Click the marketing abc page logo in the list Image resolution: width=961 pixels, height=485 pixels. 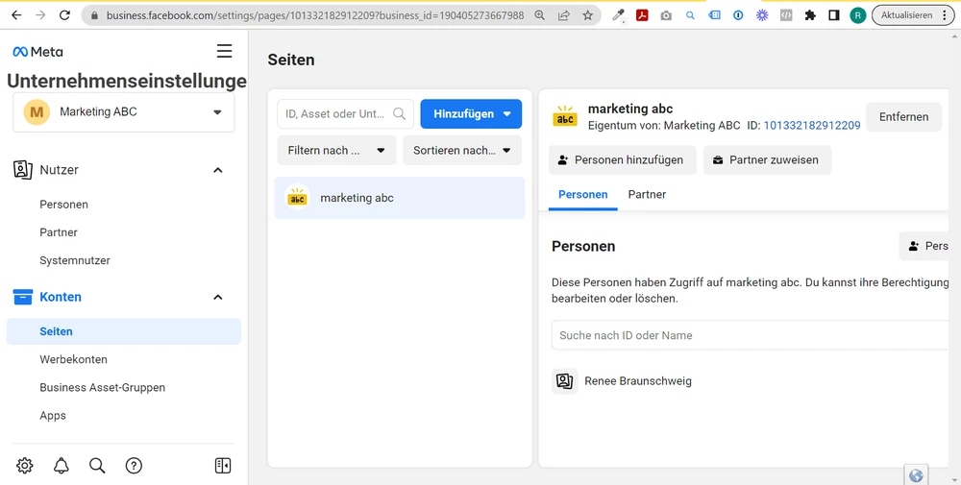point(297,198)
